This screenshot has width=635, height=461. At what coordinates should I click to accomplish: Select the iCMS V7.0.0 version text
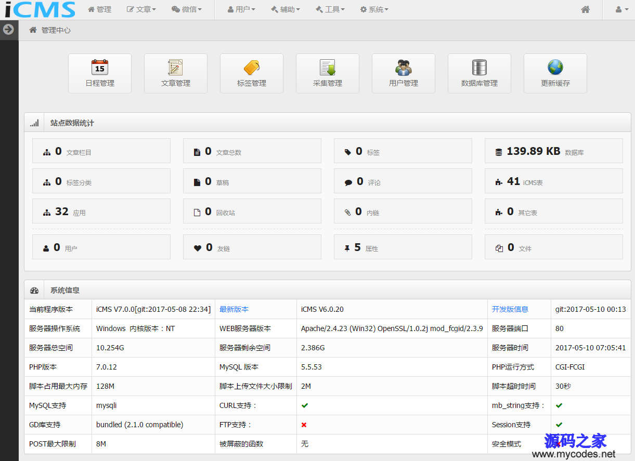tap(153, 309)
